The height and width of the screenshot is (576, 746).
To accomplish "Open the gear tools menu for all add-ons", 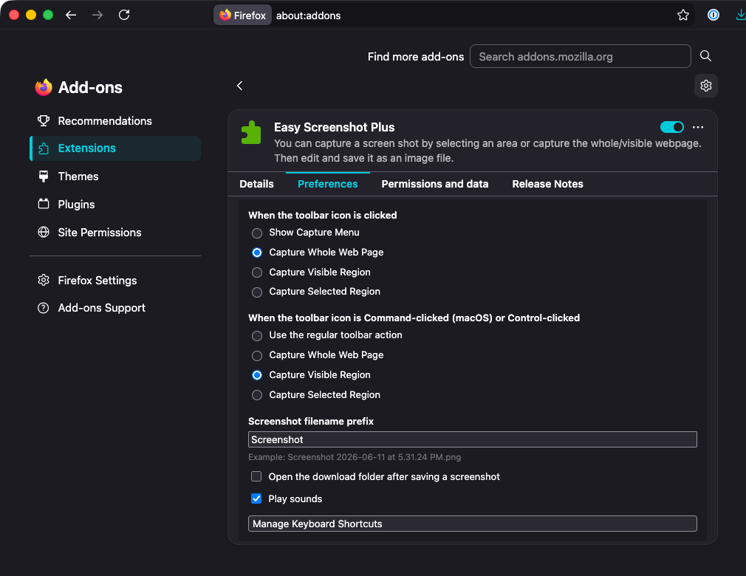I will coord(705,86).
